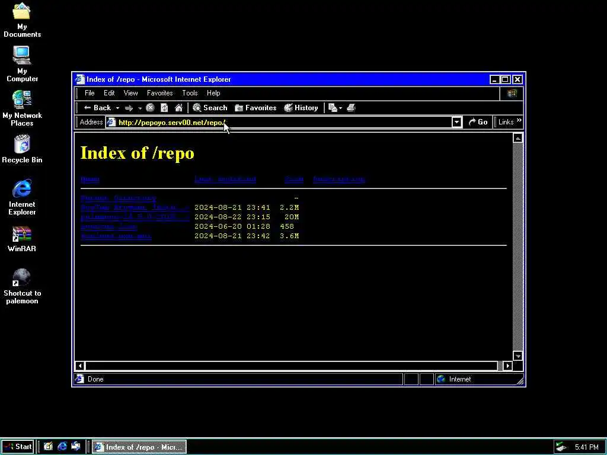Open the Favorites toolbar button

255,108
